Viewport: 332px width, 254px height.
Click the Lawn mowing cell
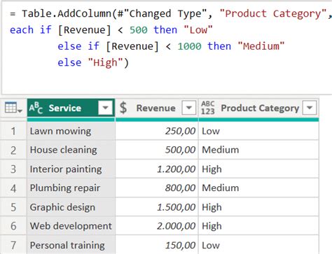pyautogui.click(x=71, y=131)
